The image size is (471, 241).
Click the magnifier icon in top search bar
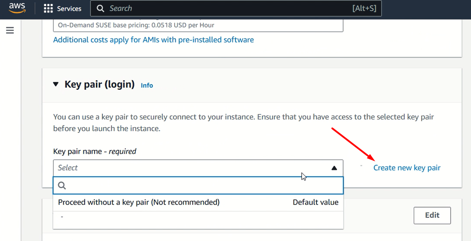100,9
